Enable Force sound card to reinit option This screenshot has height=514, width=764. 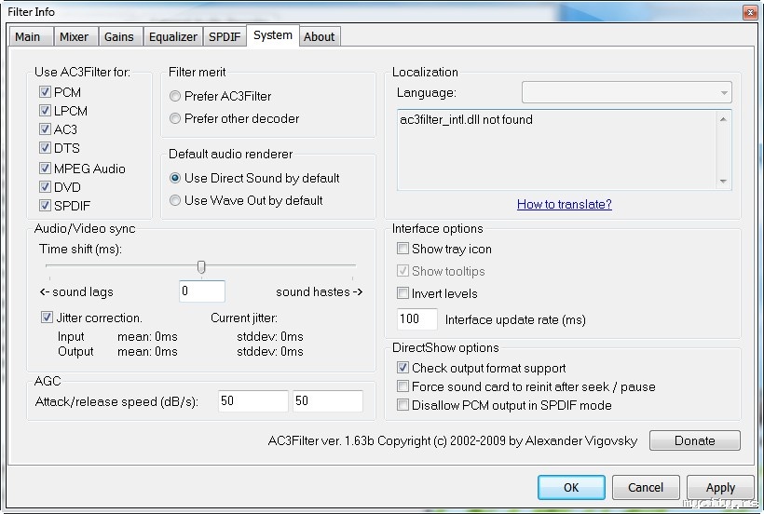(402, 386)
